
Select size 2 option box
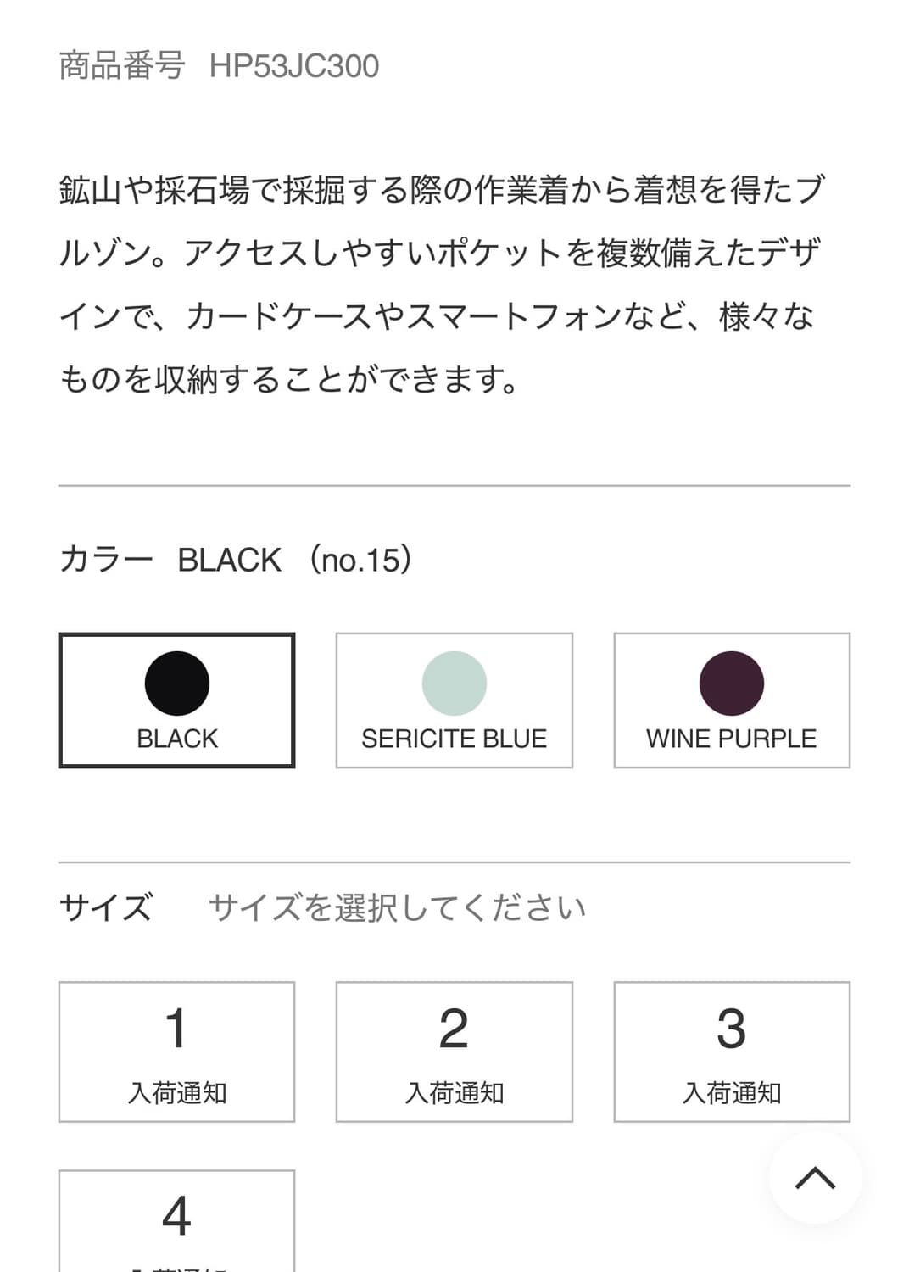(x=454, y=1052)
